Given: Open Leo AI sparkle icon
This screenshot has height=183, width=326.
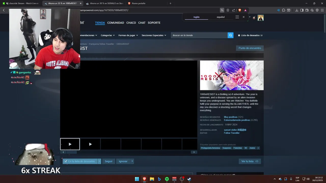Looking at the screenshot, I should coord(312,10).
